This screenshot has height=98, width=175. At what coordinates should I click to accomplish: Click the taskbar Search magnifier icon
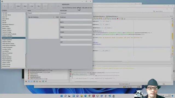[x=66, y=96]
